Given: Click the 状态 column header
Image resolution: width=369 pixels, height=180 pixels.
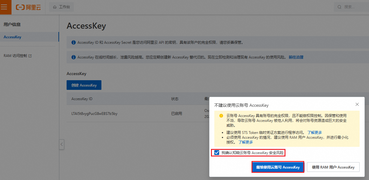Looking at the screenshot, I should (175, 99).
